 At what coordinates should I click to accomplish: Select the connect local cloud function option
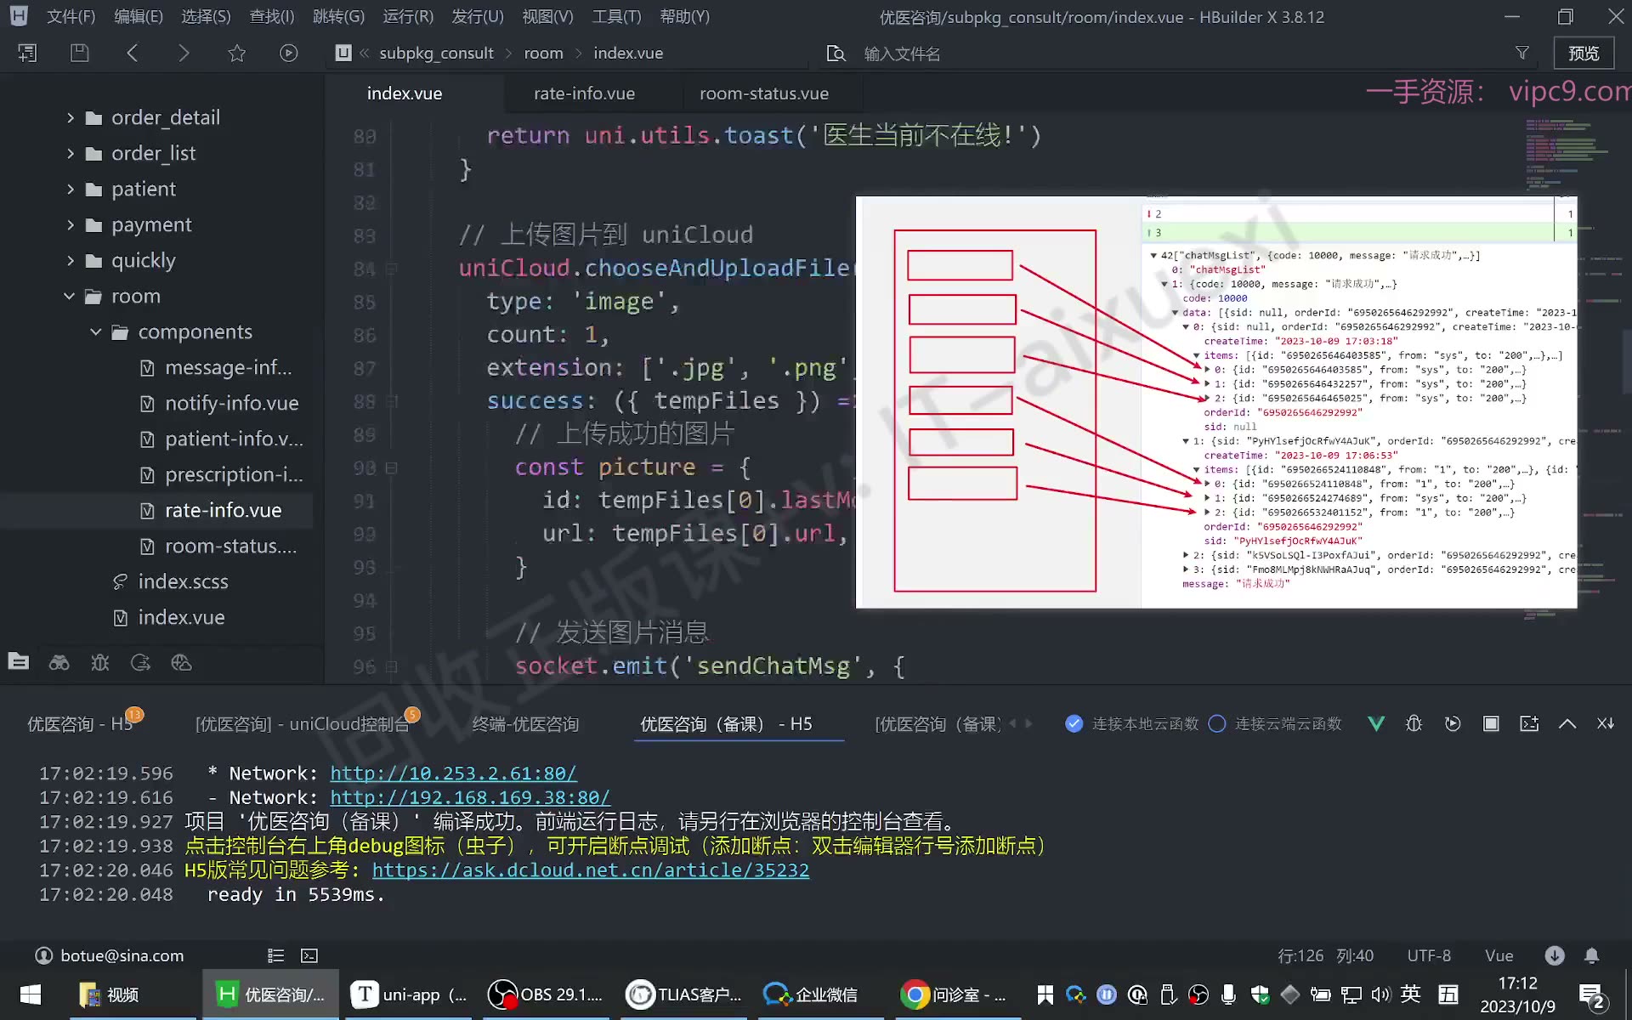[1131, 723]
